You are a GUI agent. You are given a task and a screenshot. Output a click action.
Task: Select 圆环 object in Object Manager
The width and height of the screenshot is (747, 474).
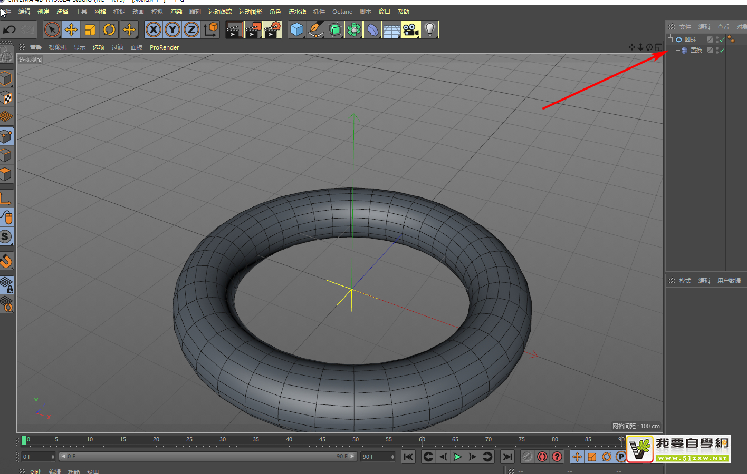pyautogui.click(x=691, y=39)
